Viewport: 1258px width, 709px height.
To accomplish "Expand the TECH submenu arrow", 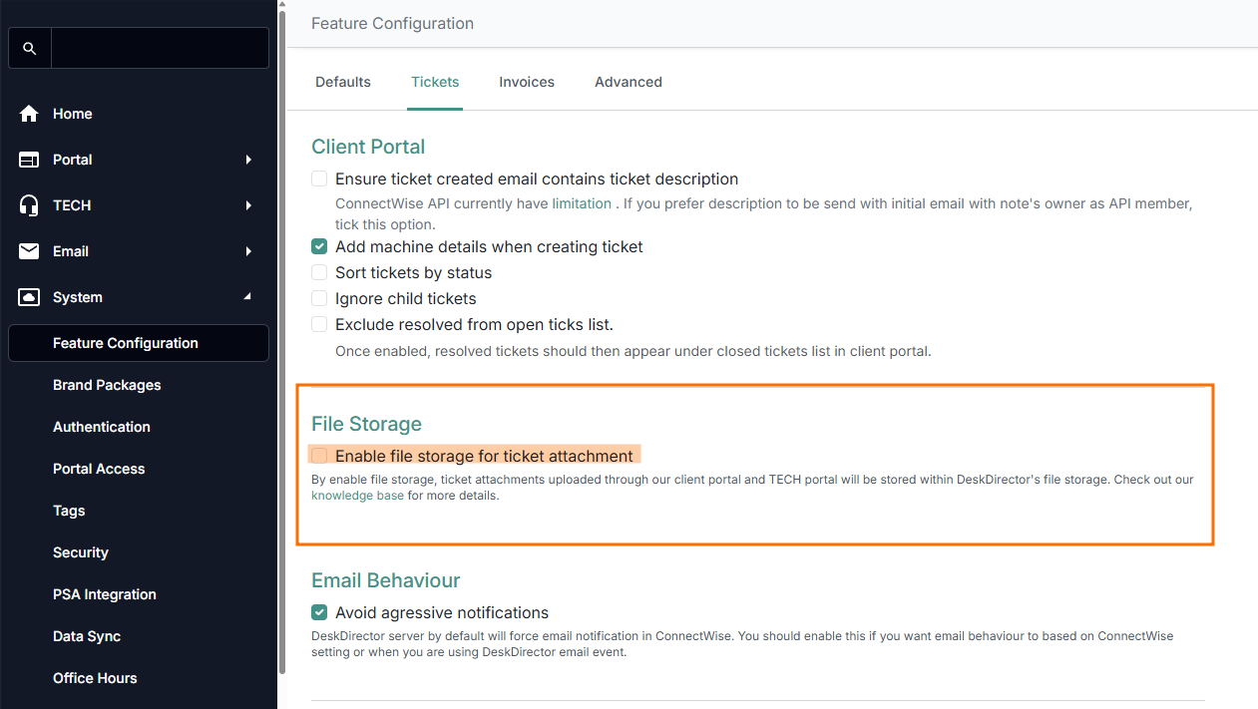I will pyautogui.click(x=248, y=205).
